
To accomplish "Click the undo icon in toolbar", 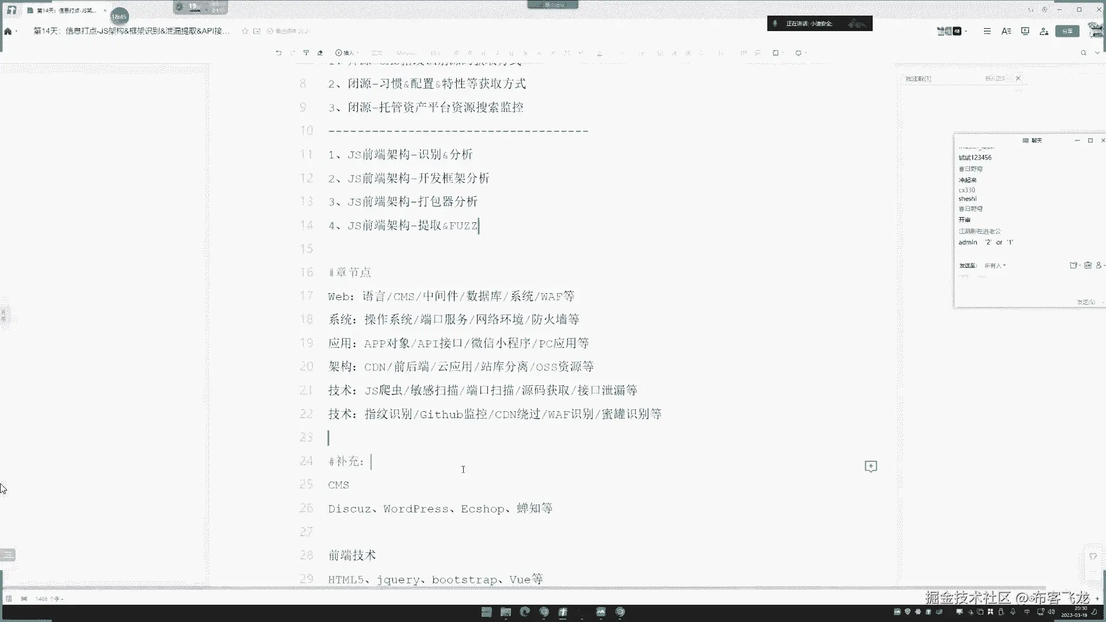I will [279, 52].
